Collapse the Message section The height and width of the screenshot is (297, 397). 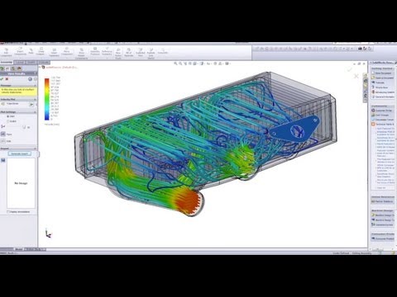pyautogui.click(x=35, y=86)
